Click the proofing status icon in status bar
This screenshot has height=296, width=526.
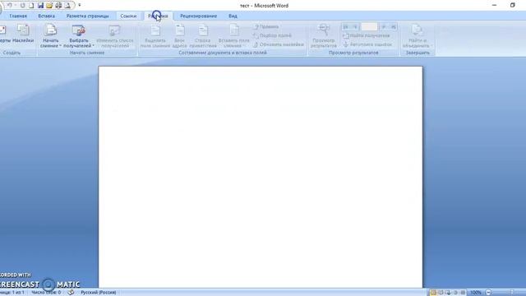71,293
